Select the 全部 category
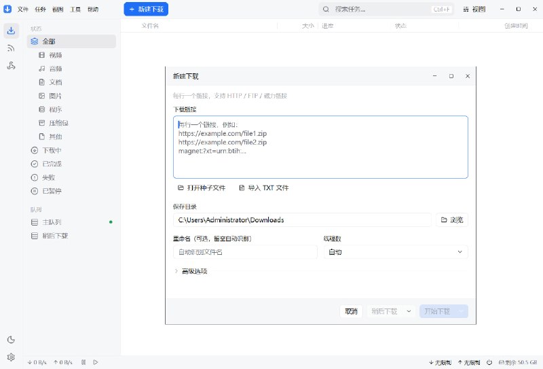 (71, 41)
